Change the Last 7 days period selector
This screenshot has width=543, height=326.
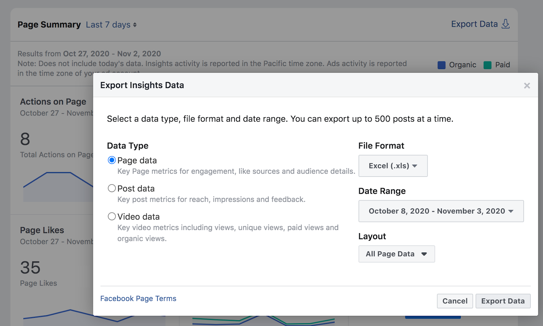111,25
